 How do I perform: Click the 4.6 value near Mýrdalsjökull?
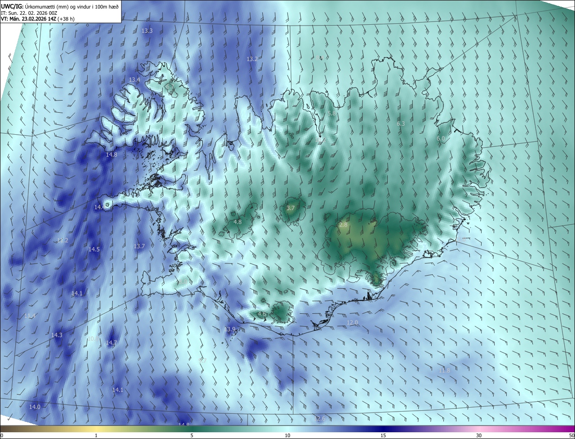coord(262,314)
